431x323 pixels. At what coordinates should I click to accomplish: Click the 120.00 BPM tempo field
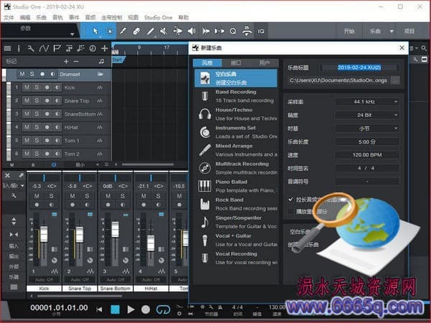[367, 155]
